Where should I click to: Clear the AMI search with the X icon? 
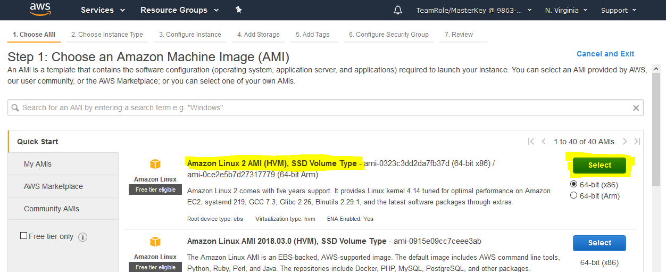coord(636,108)
